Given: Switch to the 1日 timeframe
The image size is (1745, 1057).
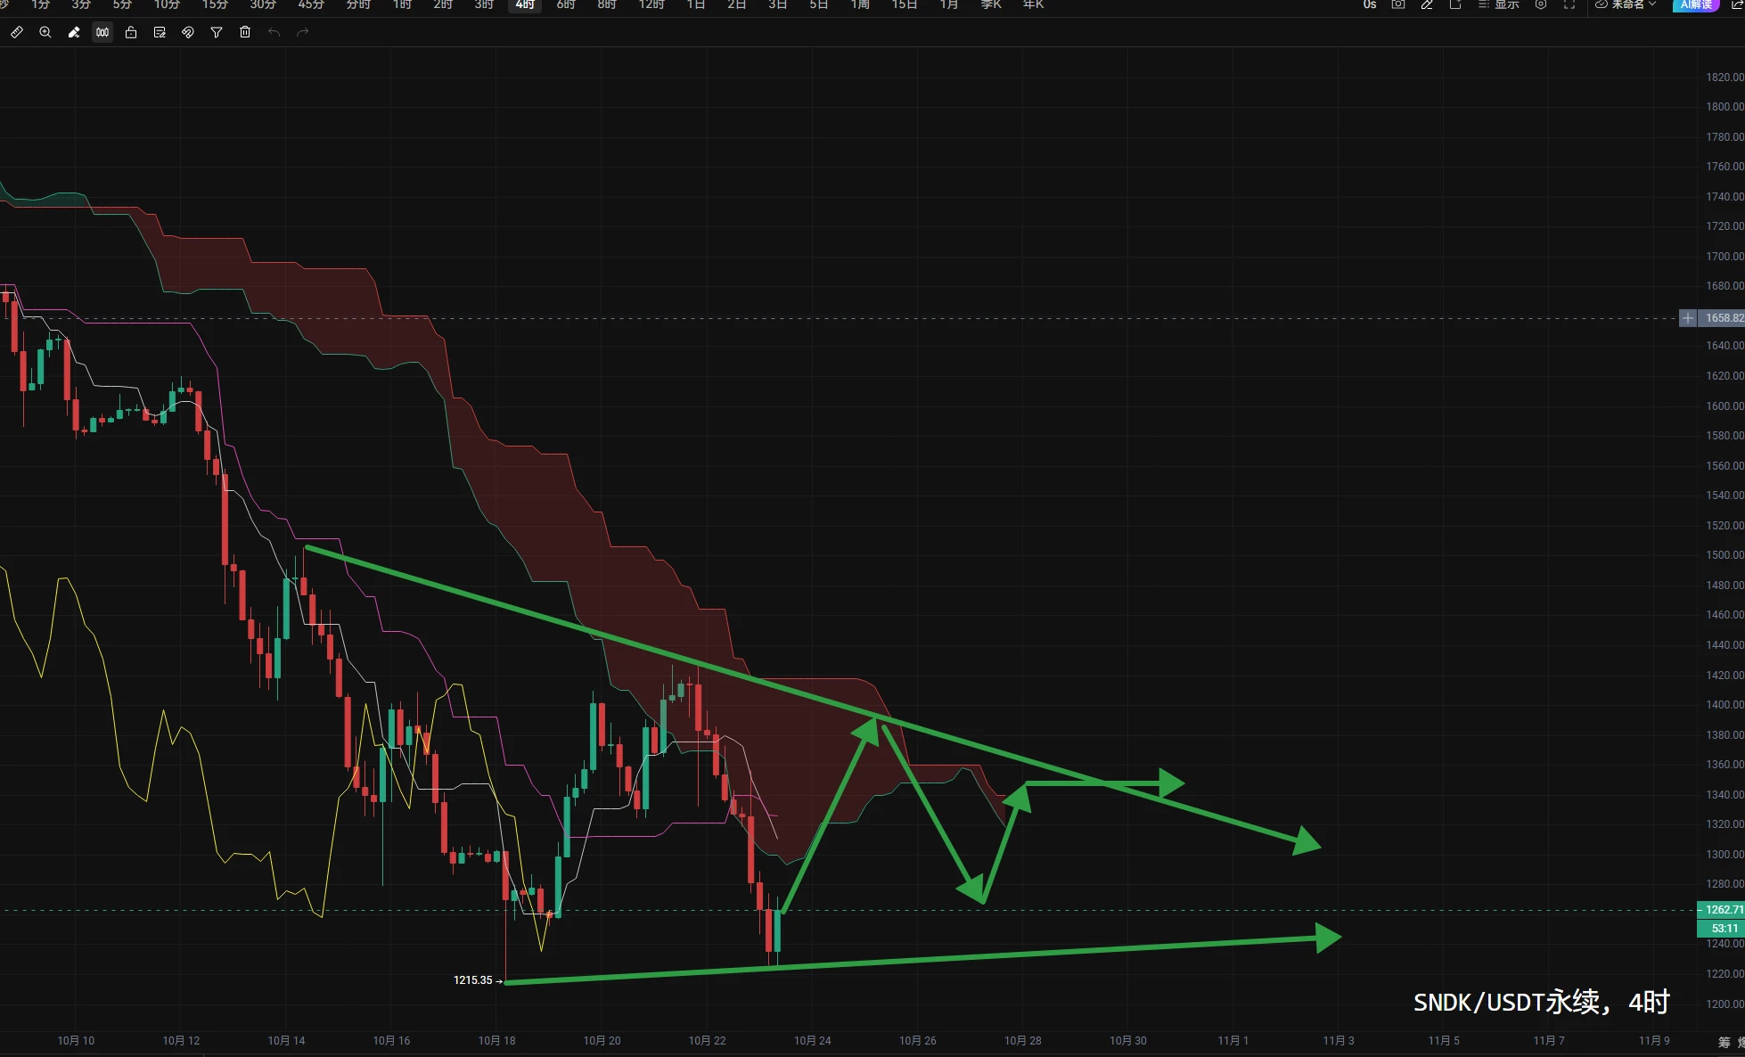Looking at the screenshot, I should pos(696,4).
